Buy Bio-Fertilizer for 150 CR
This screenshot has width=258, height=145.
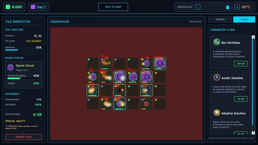241,64
